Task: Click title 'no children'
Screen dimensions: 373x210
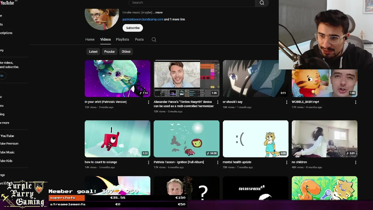Action: [299, 162]
